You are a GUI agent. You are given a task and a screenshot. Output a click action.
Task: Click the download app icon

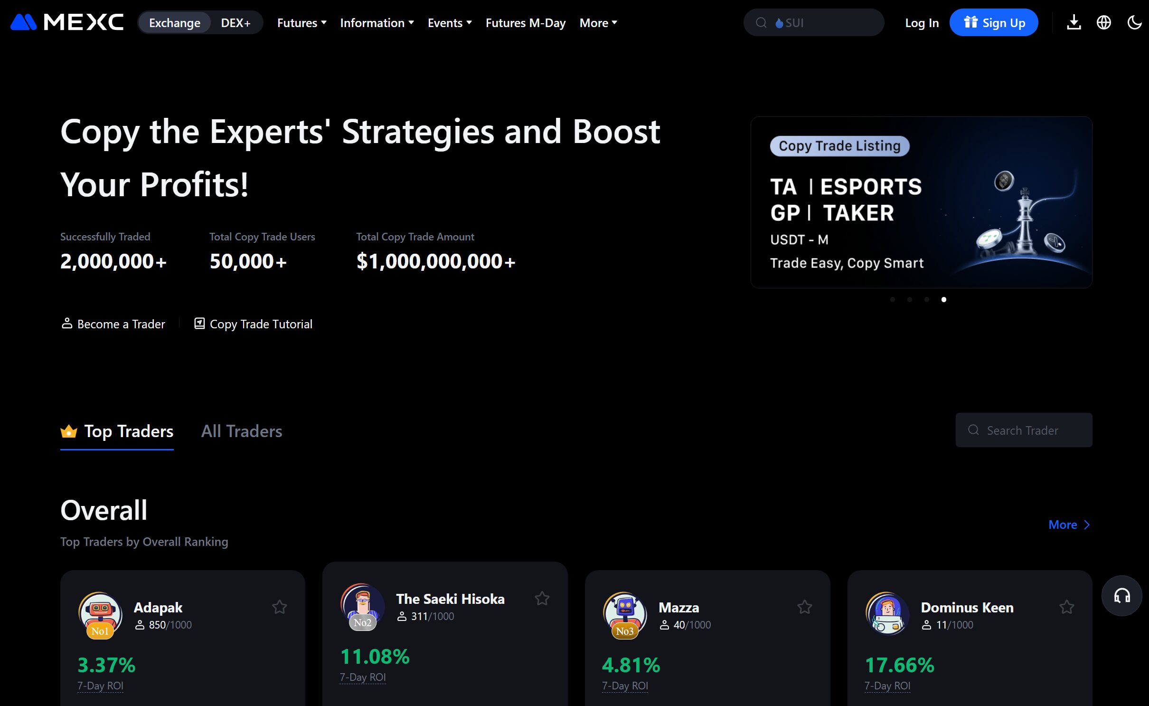[x=1074, y=22]
